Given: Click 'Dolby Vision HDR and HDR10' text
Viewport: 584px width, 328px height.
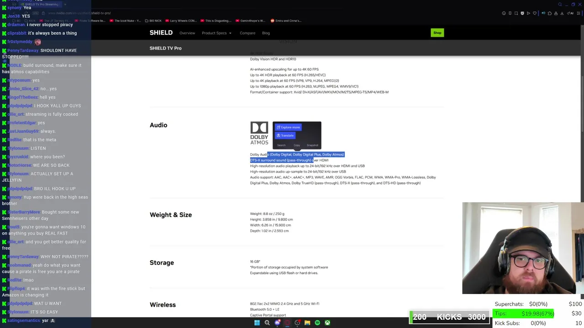Looking at the screenshot, I should 273,59.
